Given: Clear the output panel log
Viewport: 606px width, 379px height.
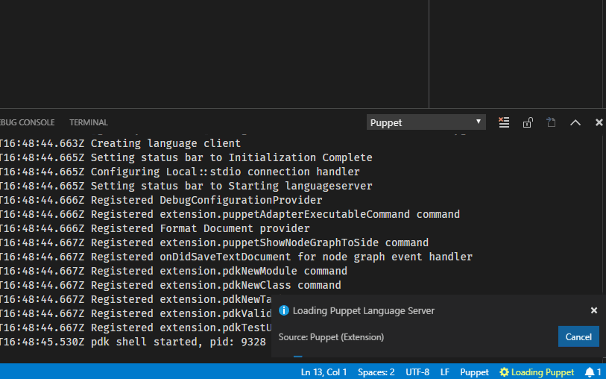Looking at the screenshot, I should pos(504,122).
